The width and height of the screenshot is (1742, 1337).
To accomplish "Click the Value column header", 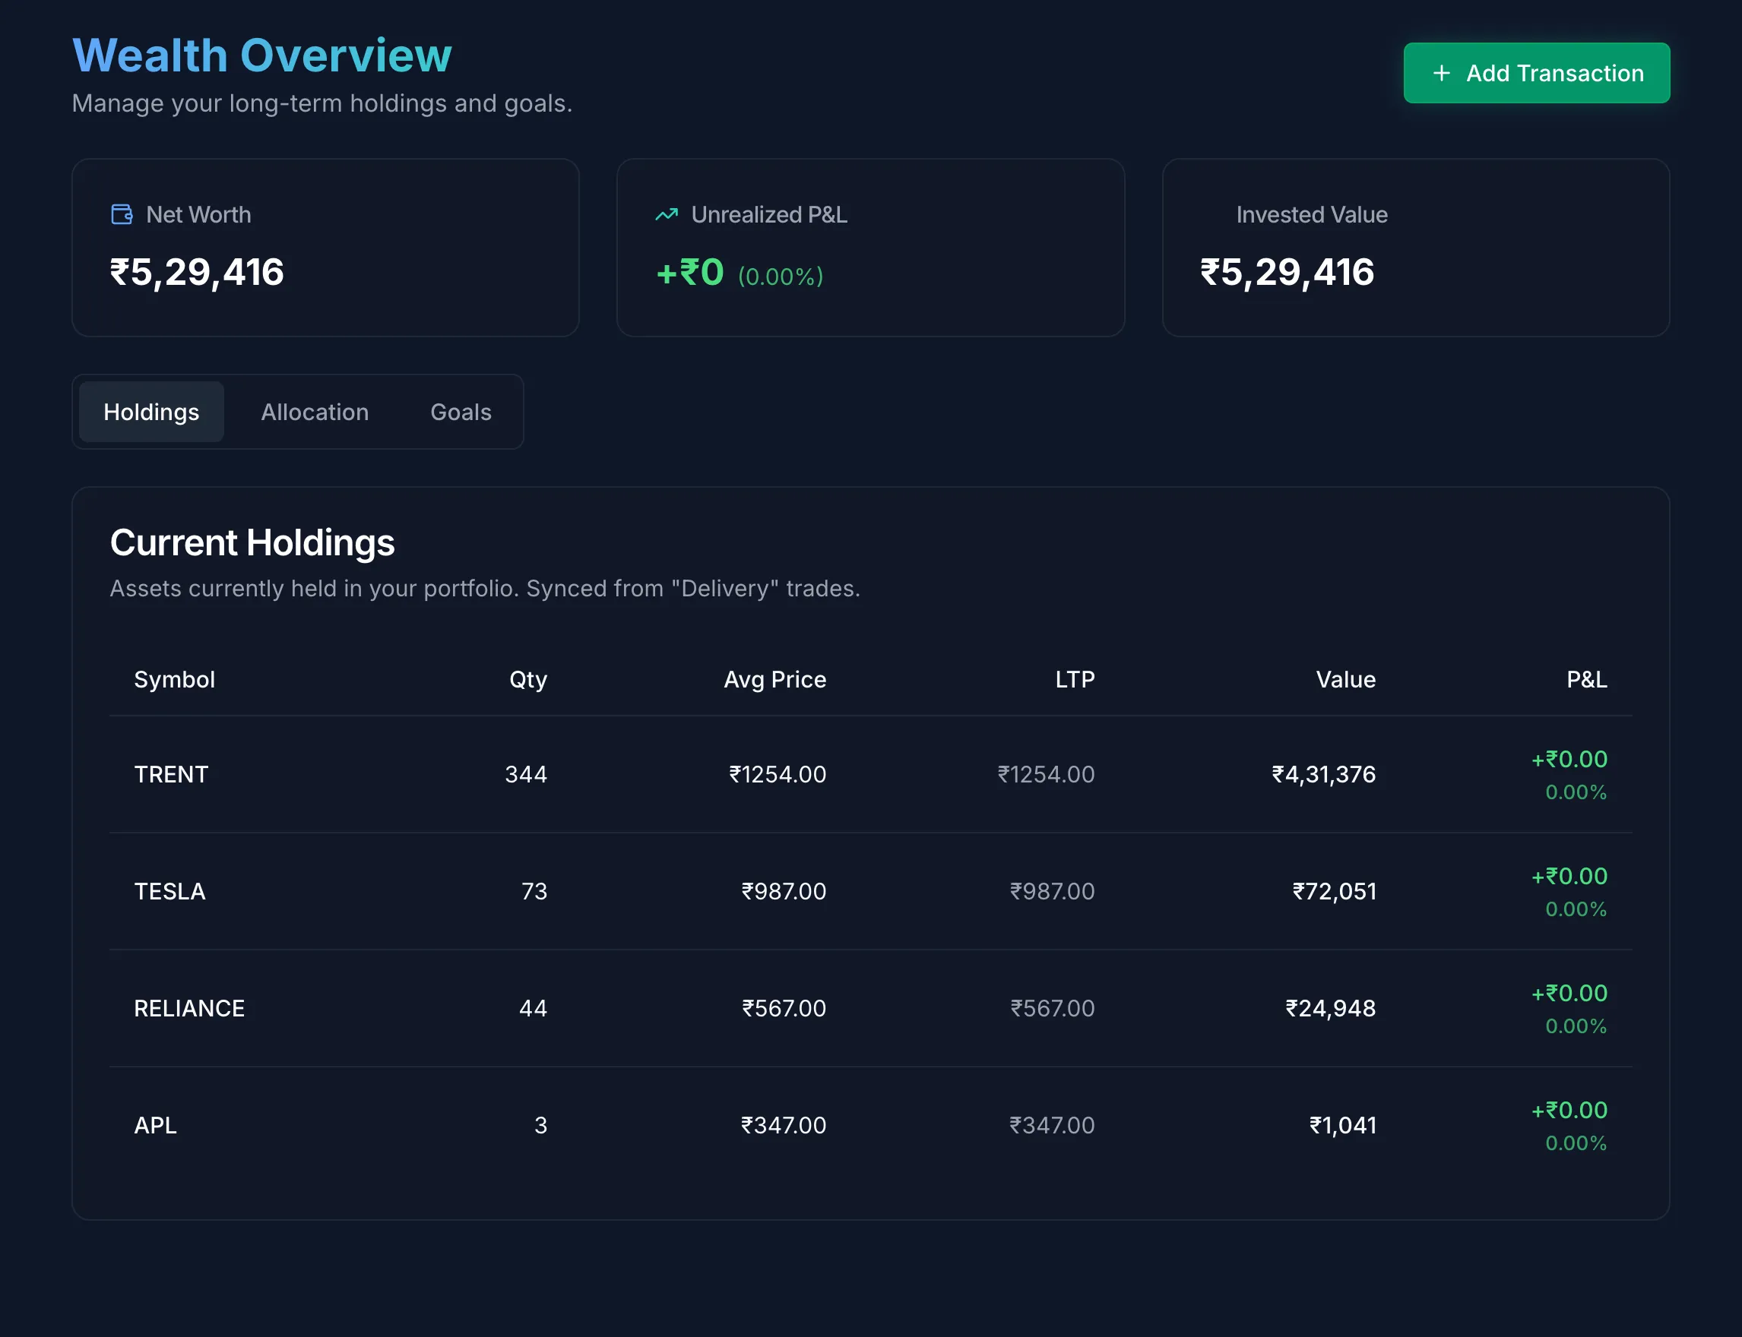I will [1345, 679].
